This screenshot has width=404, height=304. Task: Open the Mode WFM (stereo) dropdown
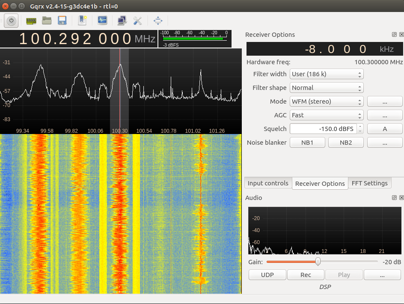click(327, 101)
